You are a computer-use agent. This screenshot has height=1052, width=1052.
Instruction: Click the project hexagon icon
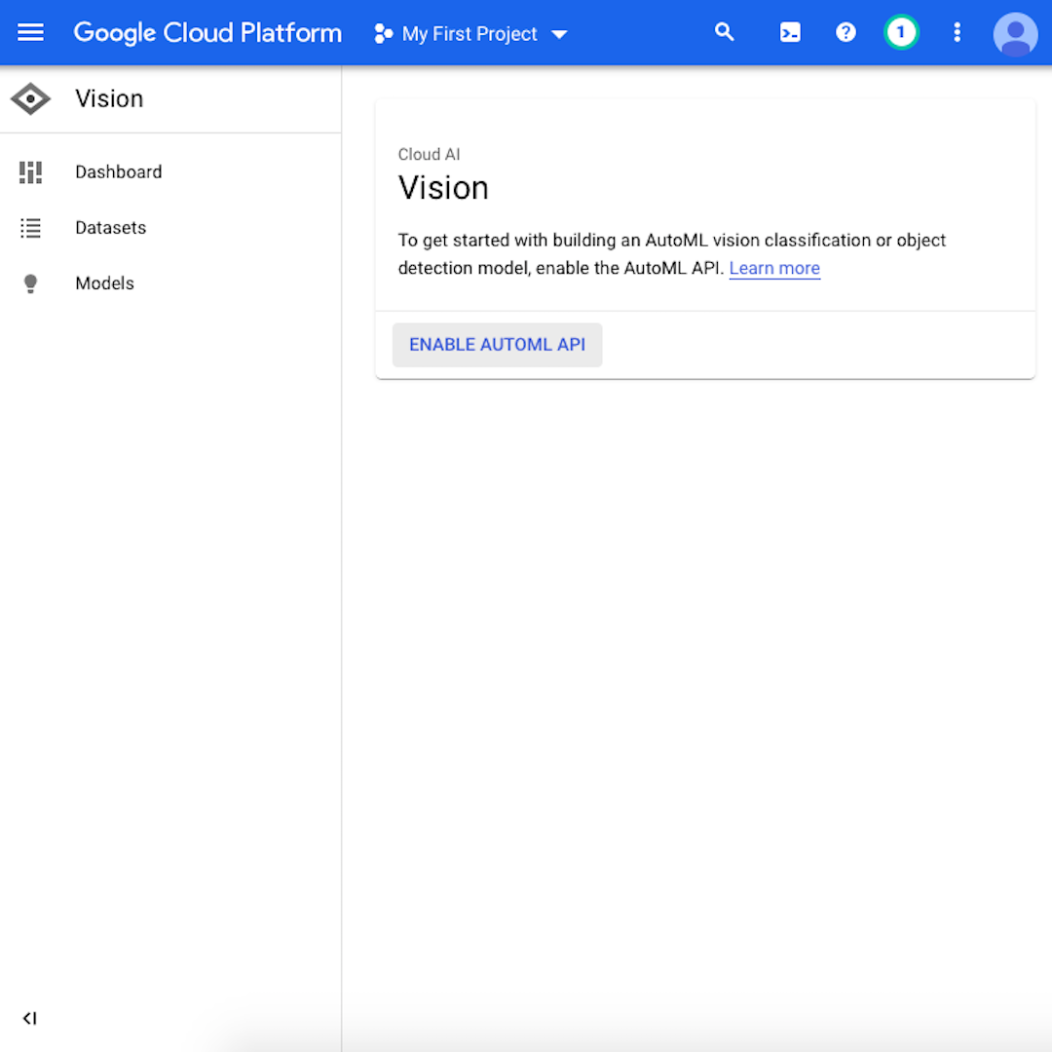point(383,33)
